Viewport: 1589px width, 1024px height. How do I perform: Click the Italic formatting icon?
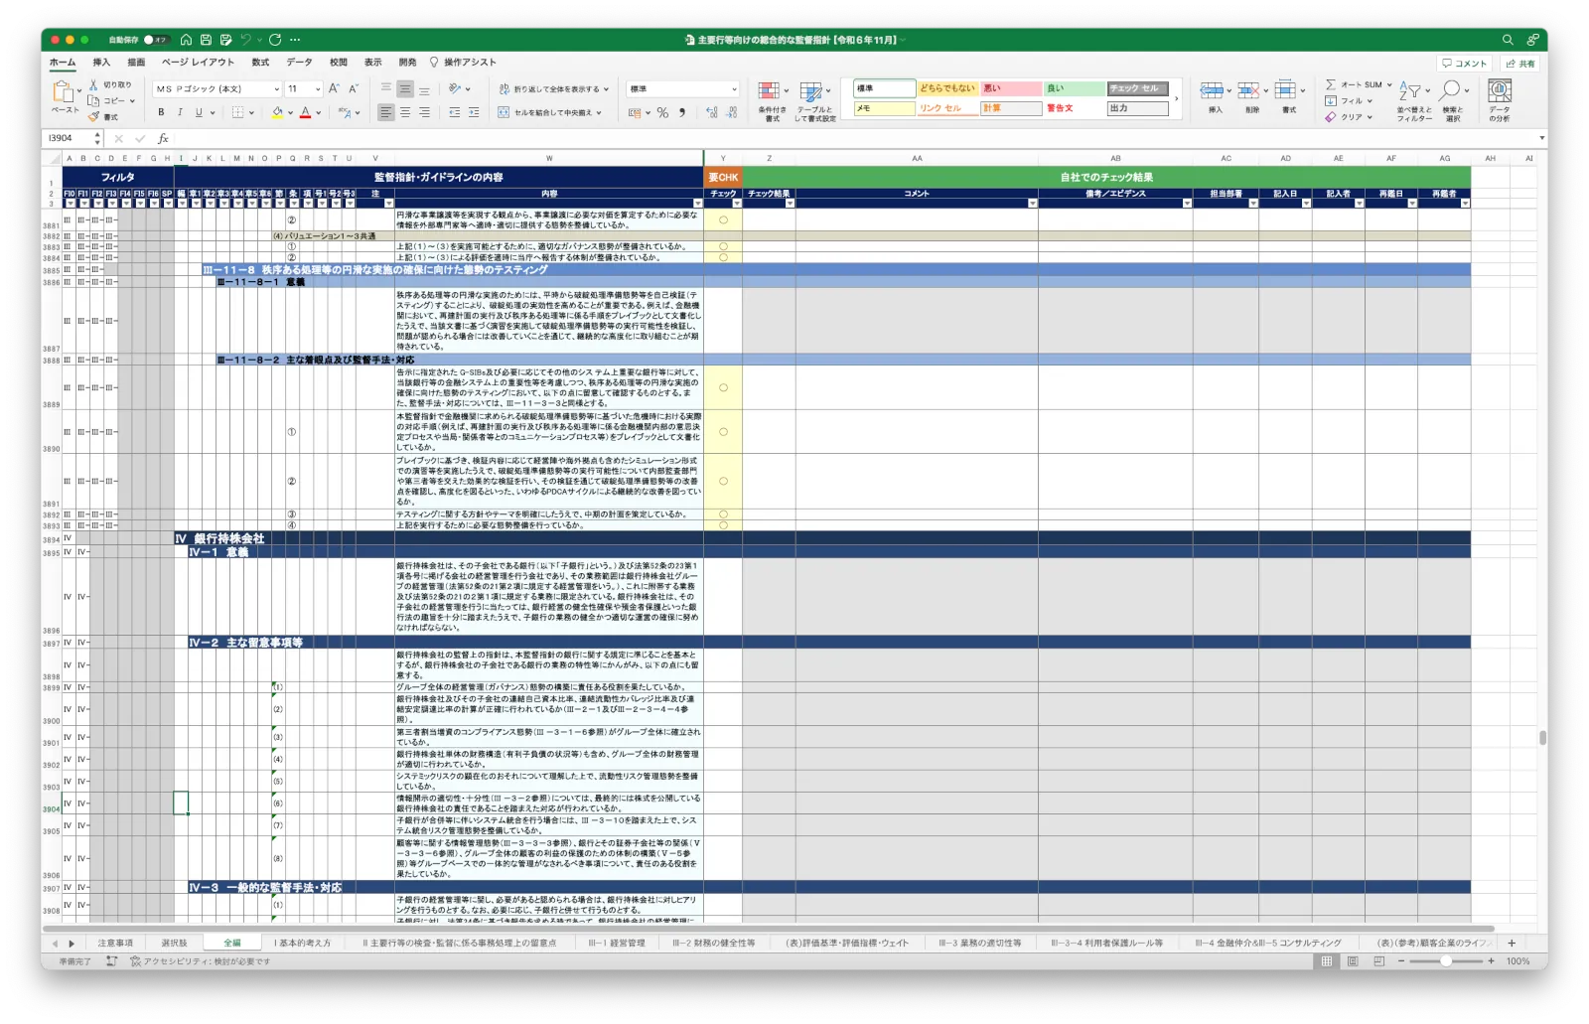coord(180,113)
